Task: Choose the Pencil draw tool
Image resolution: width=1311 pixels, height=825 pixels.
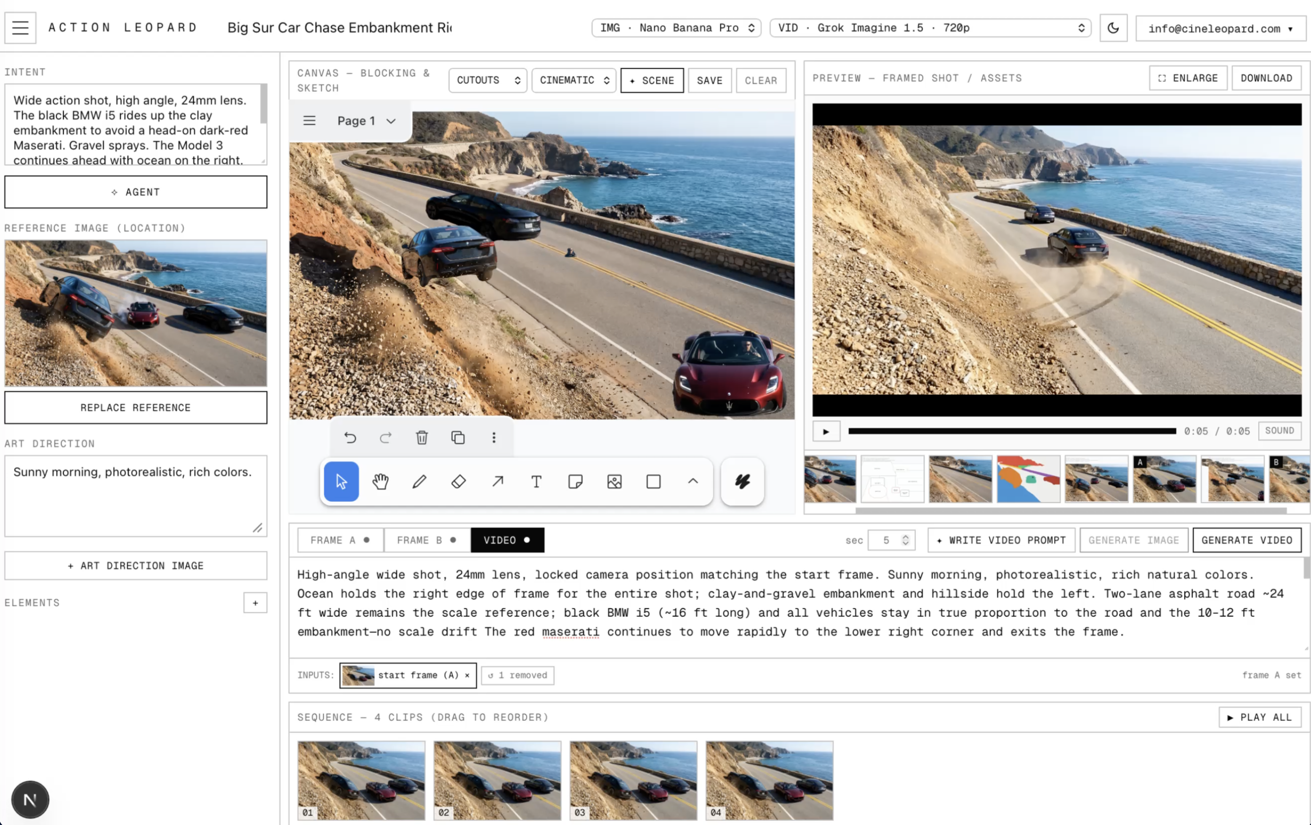Action: (419, 481)
